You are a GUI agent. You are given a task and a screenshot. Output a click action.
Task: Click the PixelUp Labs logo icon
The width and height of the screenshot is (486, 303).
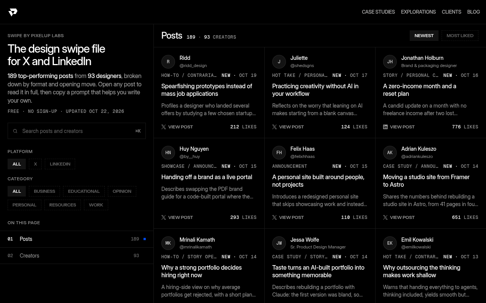pos(13,12)
